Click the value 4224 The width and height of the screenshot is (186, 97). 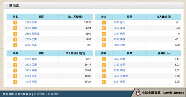(88, 28)
